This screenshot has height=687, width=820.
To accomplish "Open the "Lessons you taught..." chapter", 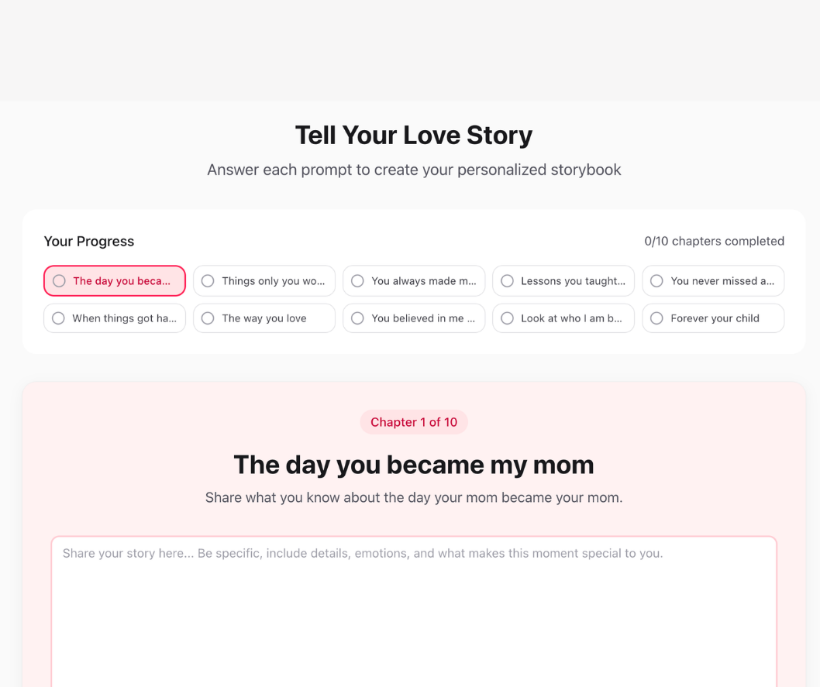I will tap(563, 280).
